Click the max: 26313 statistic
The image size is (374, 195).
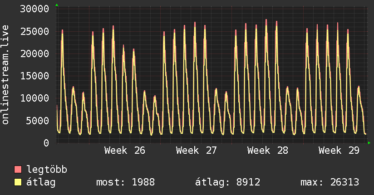[330, 182]
